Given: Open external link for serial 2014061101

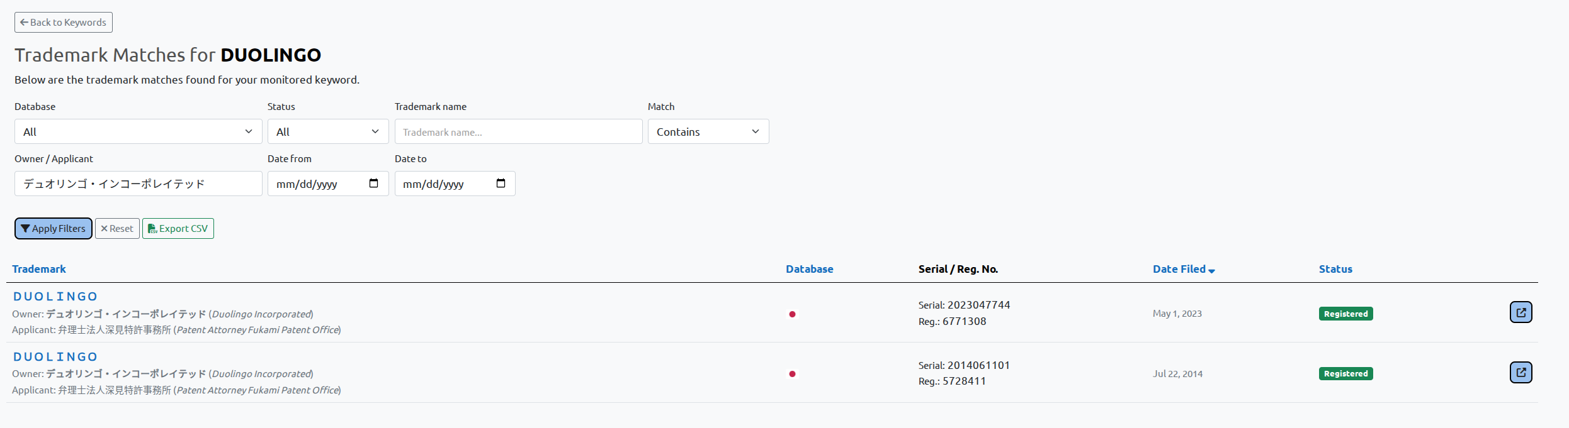Looking at the screenshot, I should pos(1520,373).
